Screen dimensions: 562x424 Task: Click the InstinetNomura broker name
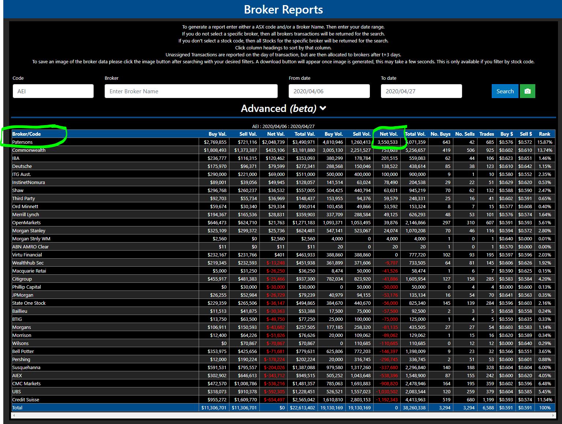click(x=29, y=182)
